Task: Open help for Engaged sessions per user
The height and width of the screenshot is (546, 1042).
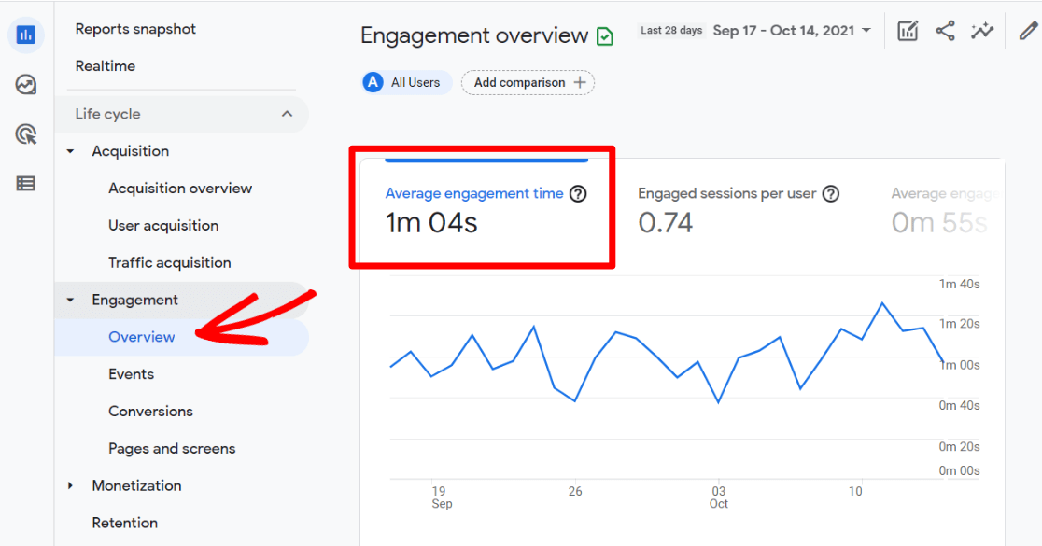Action: [831, 193]
